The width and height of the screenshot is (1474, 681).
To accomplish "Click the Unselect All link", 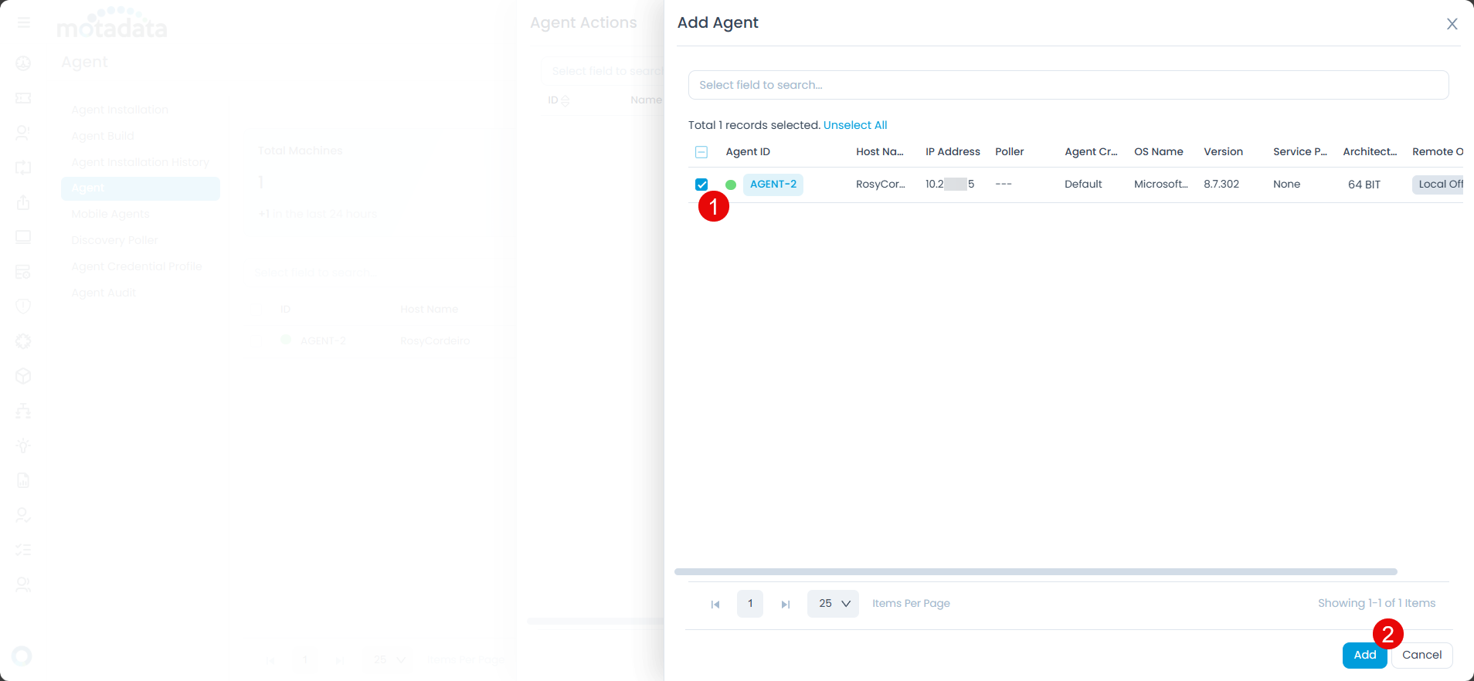I will pyautogui.click(x=854, y=125).
